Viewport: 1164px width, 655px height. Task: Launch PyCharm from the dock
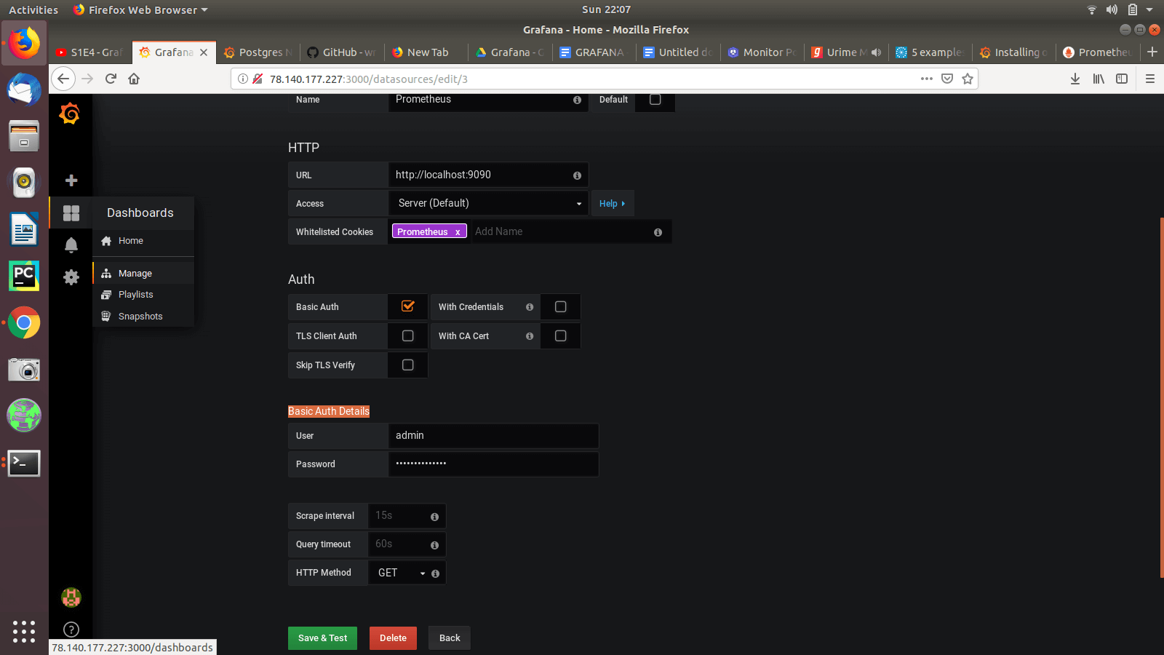(24, 276)
